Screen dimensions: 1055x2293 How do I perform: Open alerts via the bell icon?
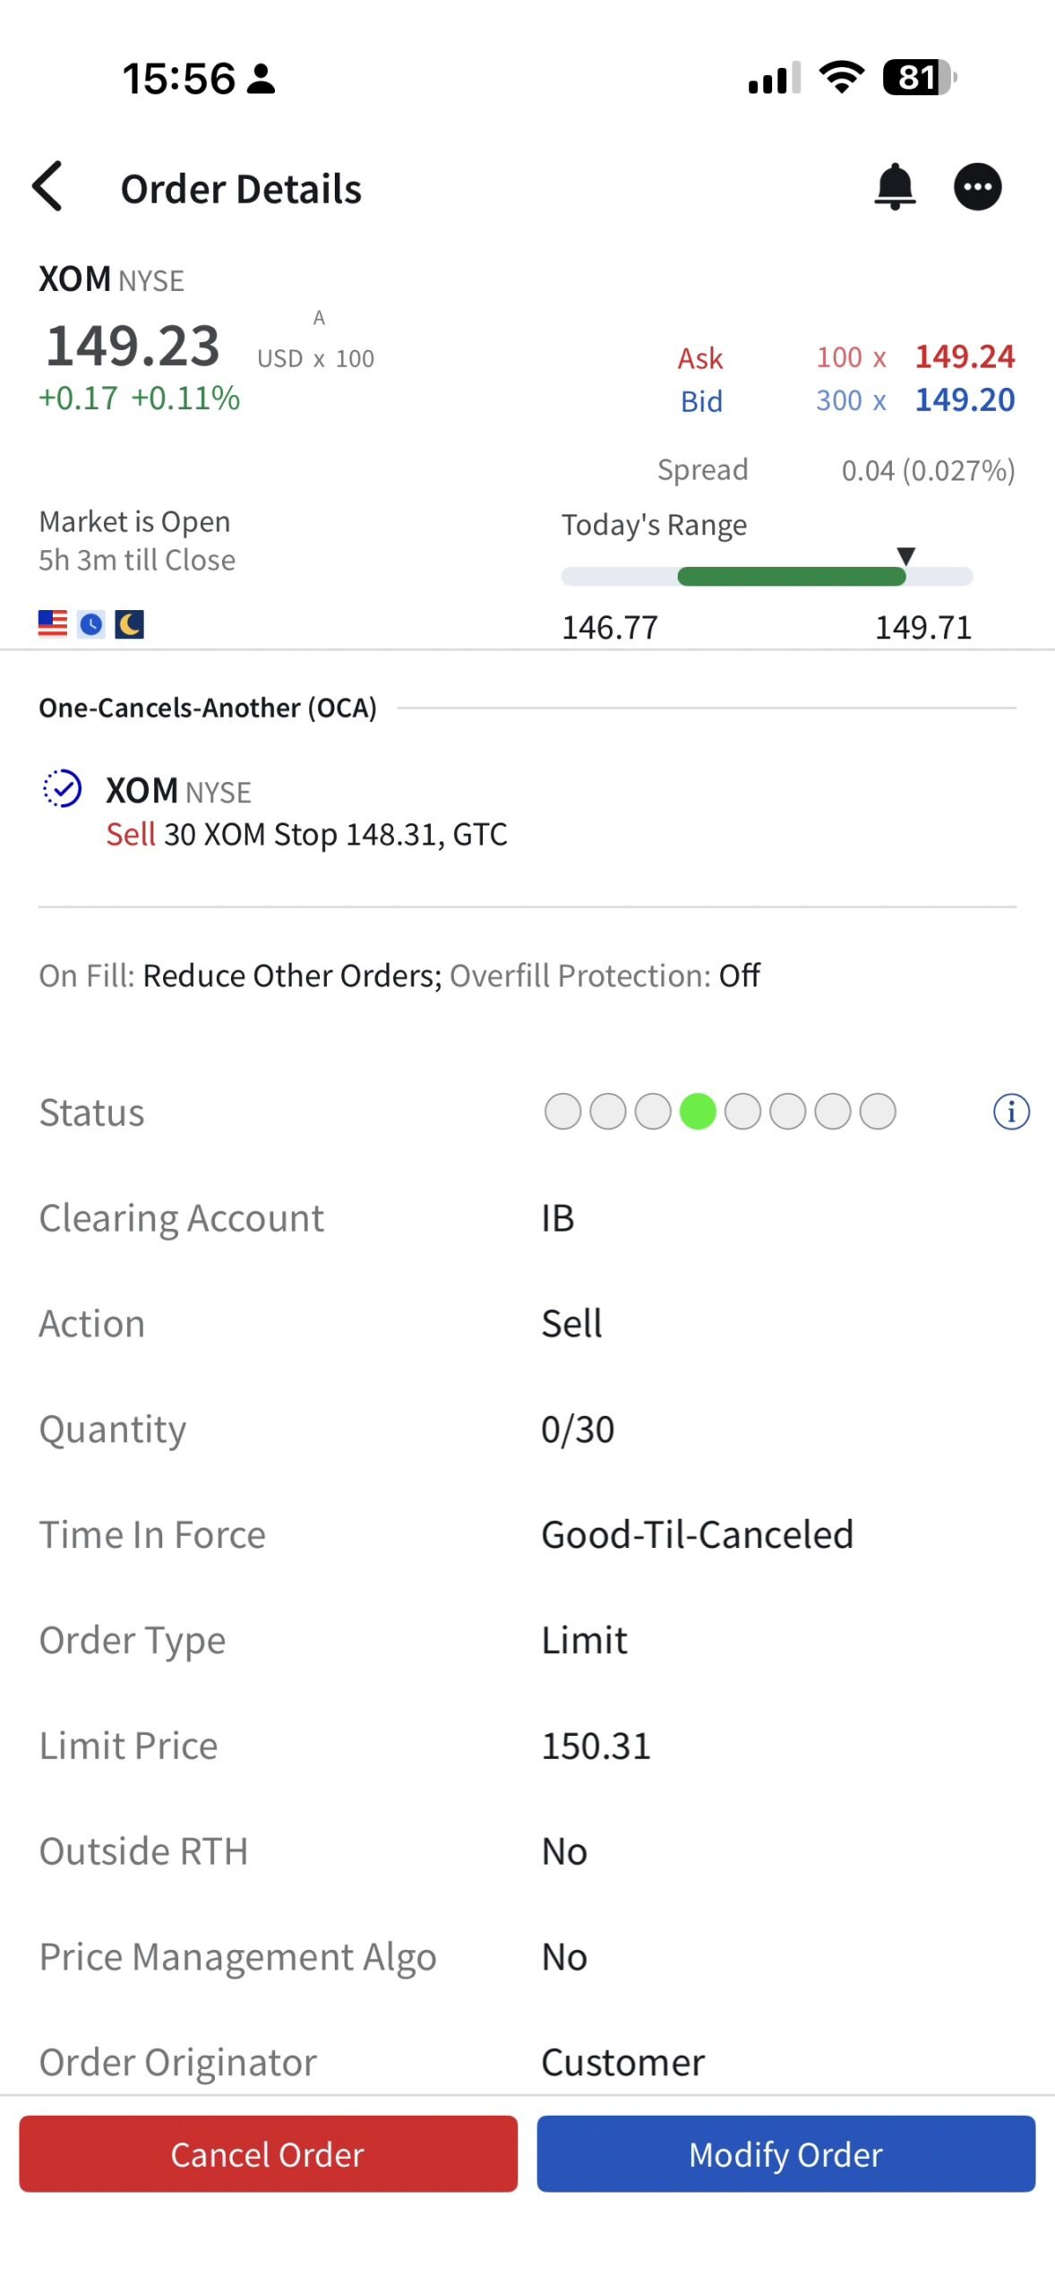[x=894, y=186]
